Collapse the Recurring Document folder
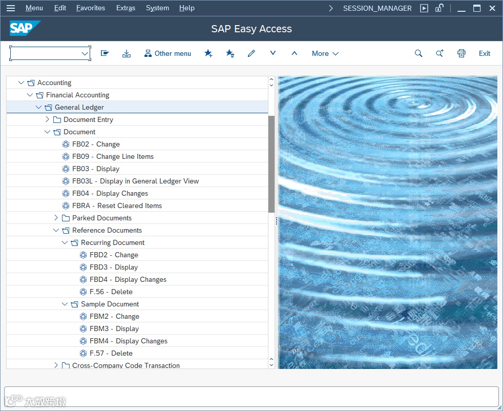The width and height of the screenshot is (503, 411). click(x=65, y=242)
